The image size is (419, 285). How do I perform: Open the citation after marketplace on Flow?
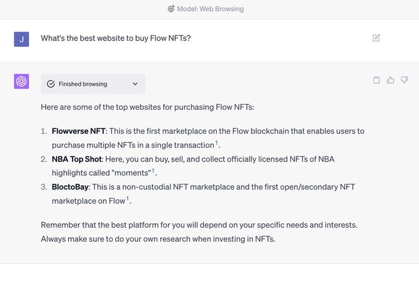pyautogui.click(x=128, y=199)
